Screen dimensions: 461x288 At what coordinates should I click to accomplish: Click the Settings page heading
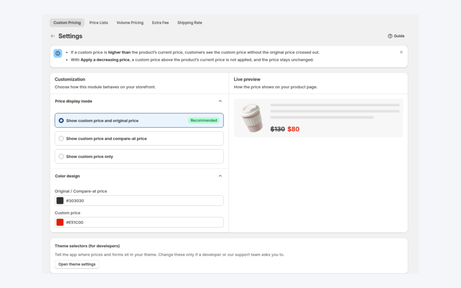[x=70, y=36]
